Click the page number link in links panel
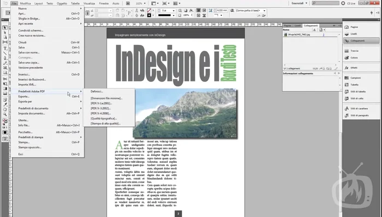 coord(324,35)
